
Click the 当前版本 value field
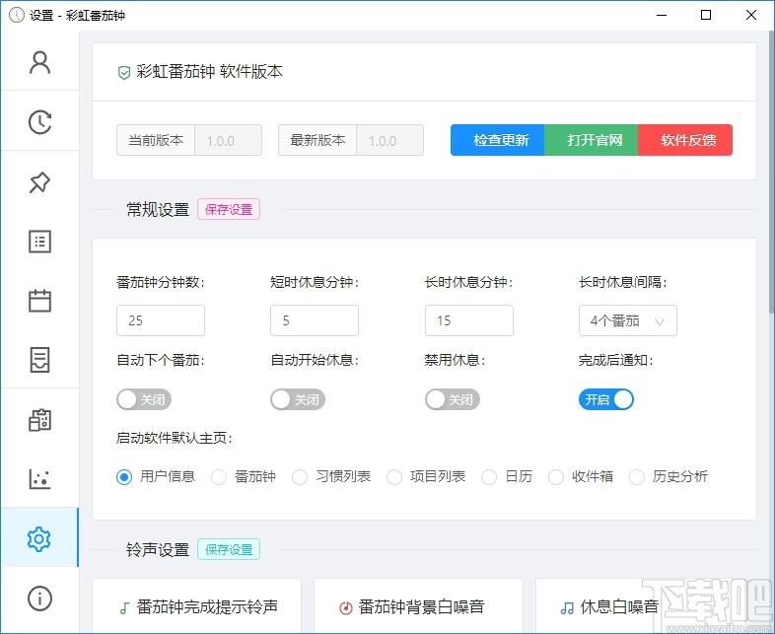click(229, 140)
